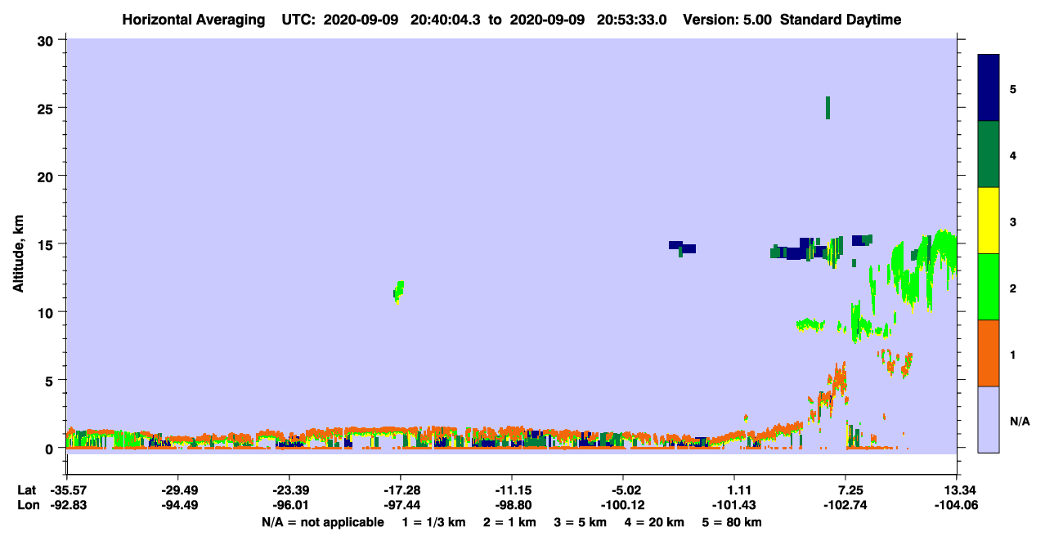Click the dark green feature at 25 km altitude
The width and height of the screenshot is (1063, 545).
[x=828, y=108]
